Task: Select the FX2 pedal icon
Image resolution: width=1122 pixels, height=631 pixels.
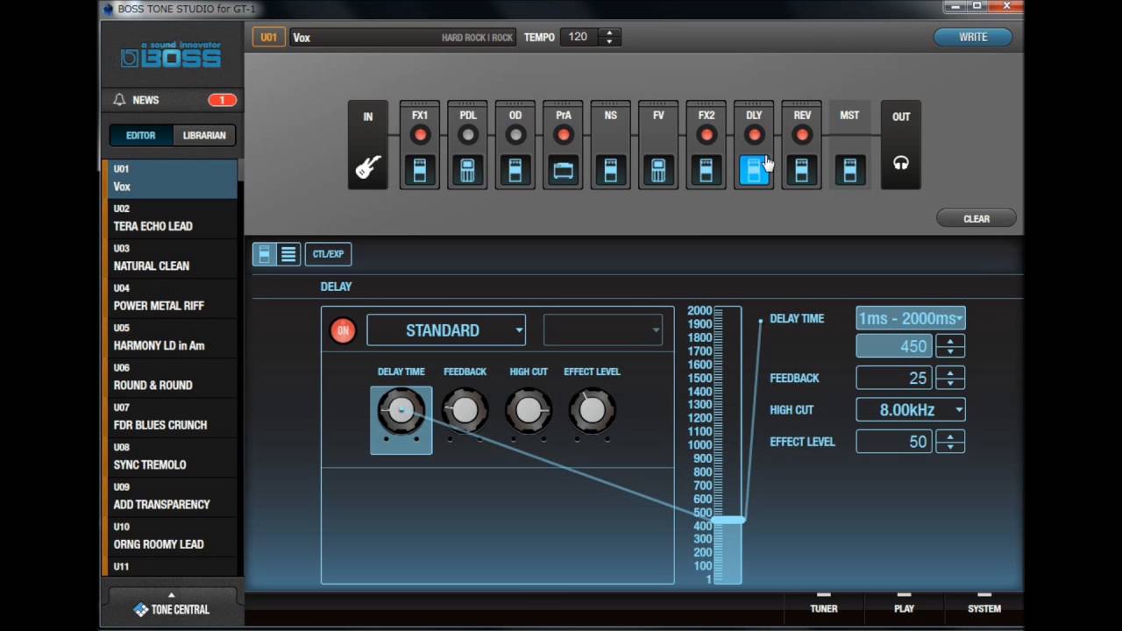Action: coord(707,170)
